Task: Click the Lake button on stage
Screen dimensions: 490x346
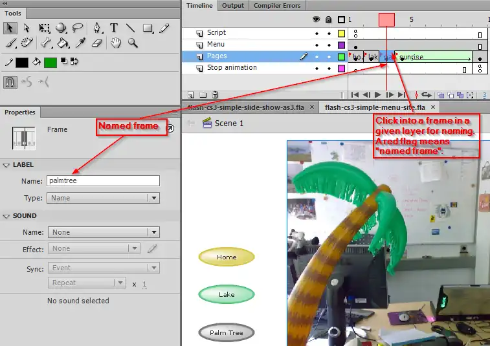Action: pos(227,295)
